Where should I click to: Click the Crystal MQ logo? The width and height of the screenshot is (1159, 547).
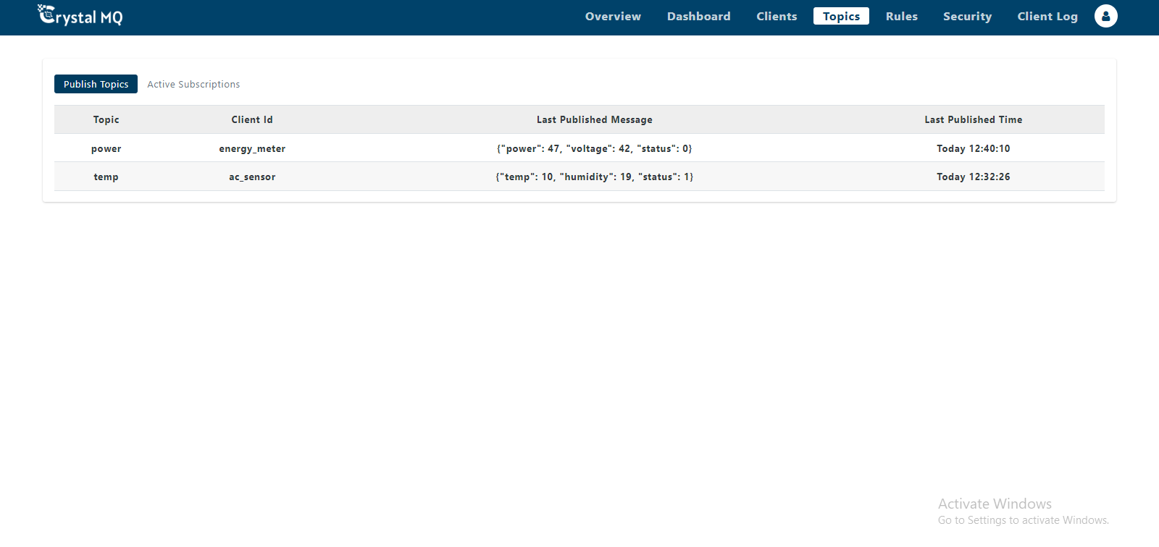[80, 15]
